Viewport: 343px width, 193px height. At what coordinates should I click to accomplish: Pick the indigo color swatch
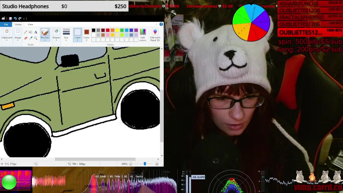pyautogui.click(x=131, y=30)
